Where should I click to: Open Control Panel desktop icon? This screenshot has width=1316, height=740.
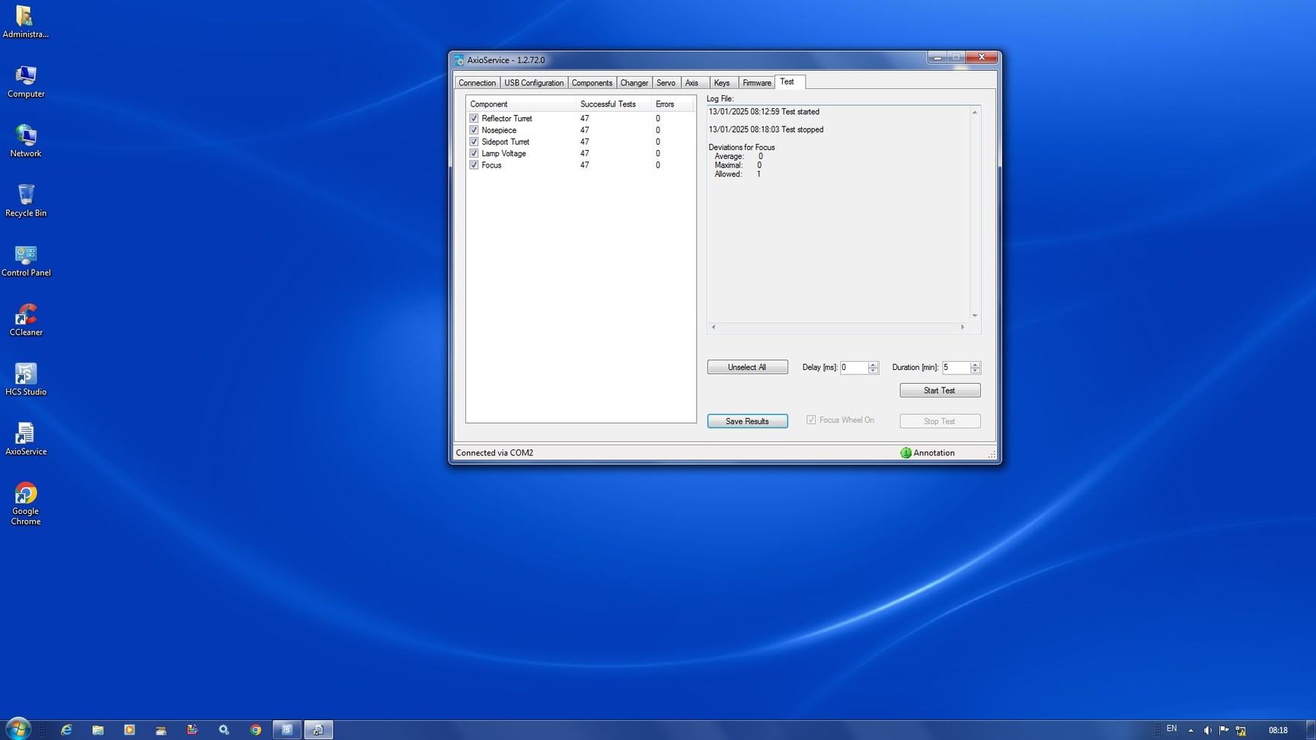pos(26,256)
